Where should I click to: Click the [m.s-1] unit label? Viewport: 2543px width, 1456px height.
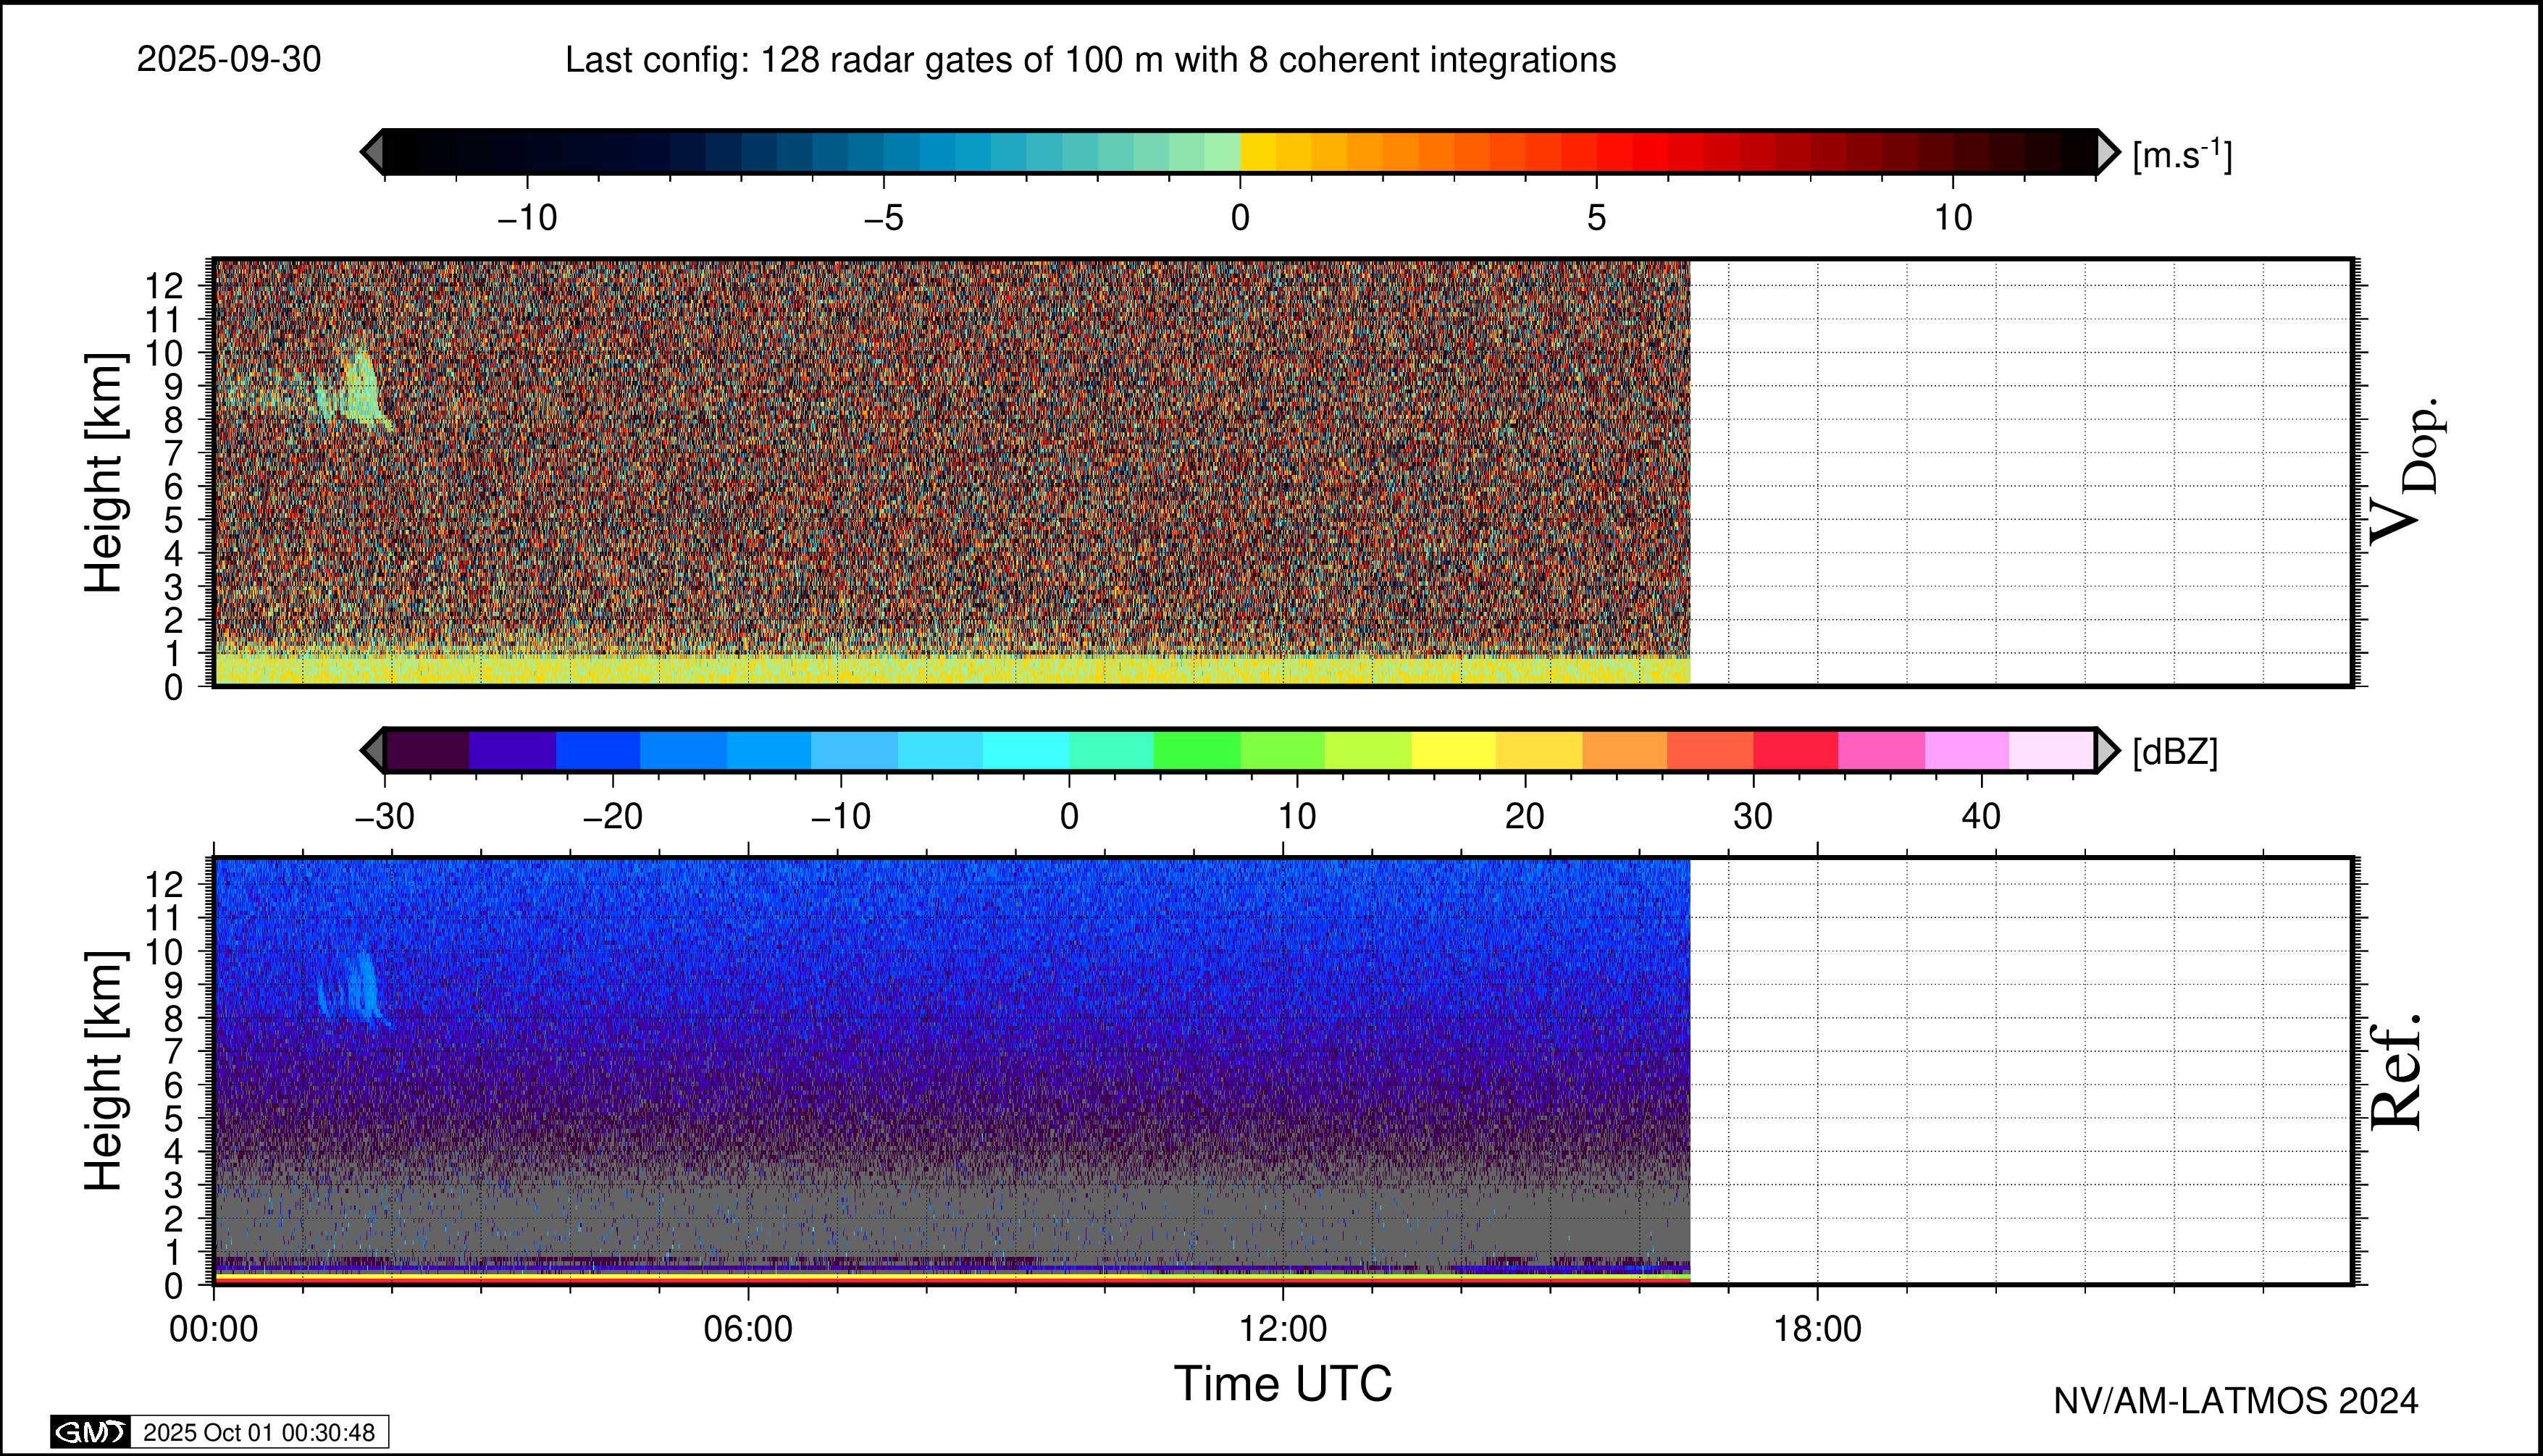(x=2182, y=155)
